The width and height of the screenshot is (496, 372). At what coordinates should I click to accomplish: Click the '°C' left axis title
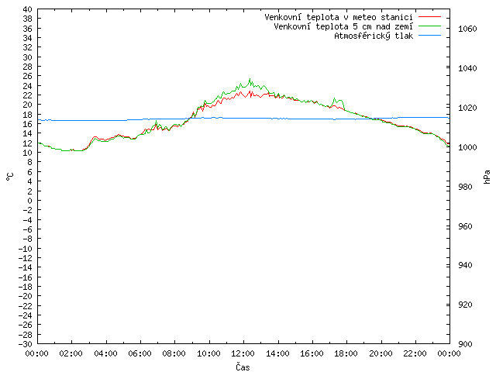click(10, 177)
